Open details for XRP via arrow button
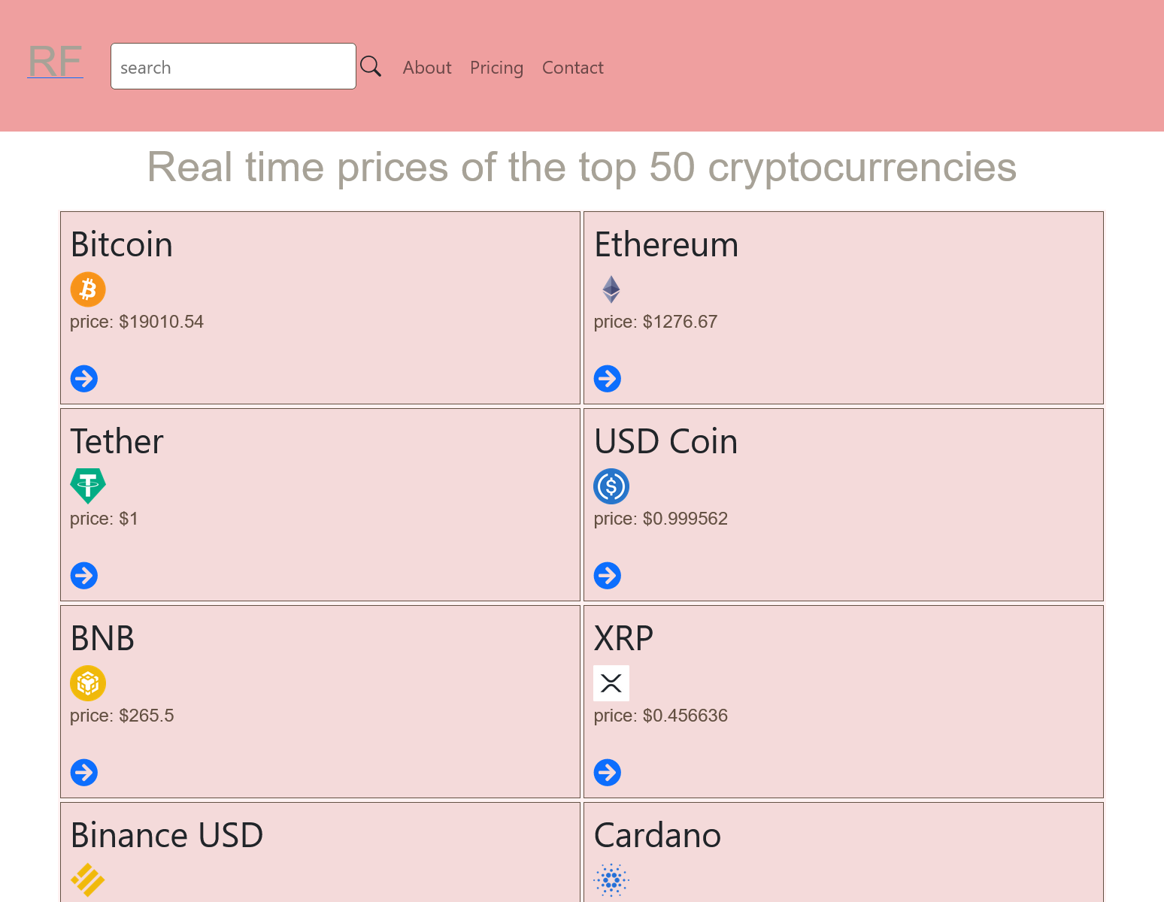This screenshot has height=902, width=1164. [607, 772]
